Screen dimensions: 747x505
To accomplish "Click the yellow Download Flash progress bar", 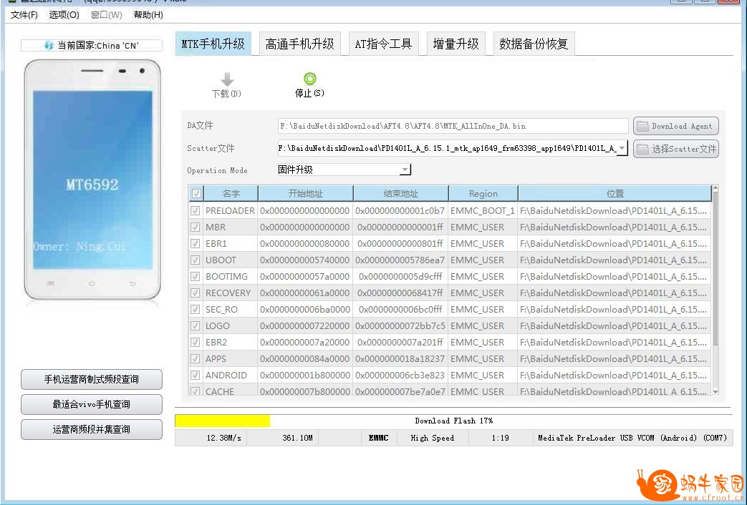I will click(x=223, y=421).
